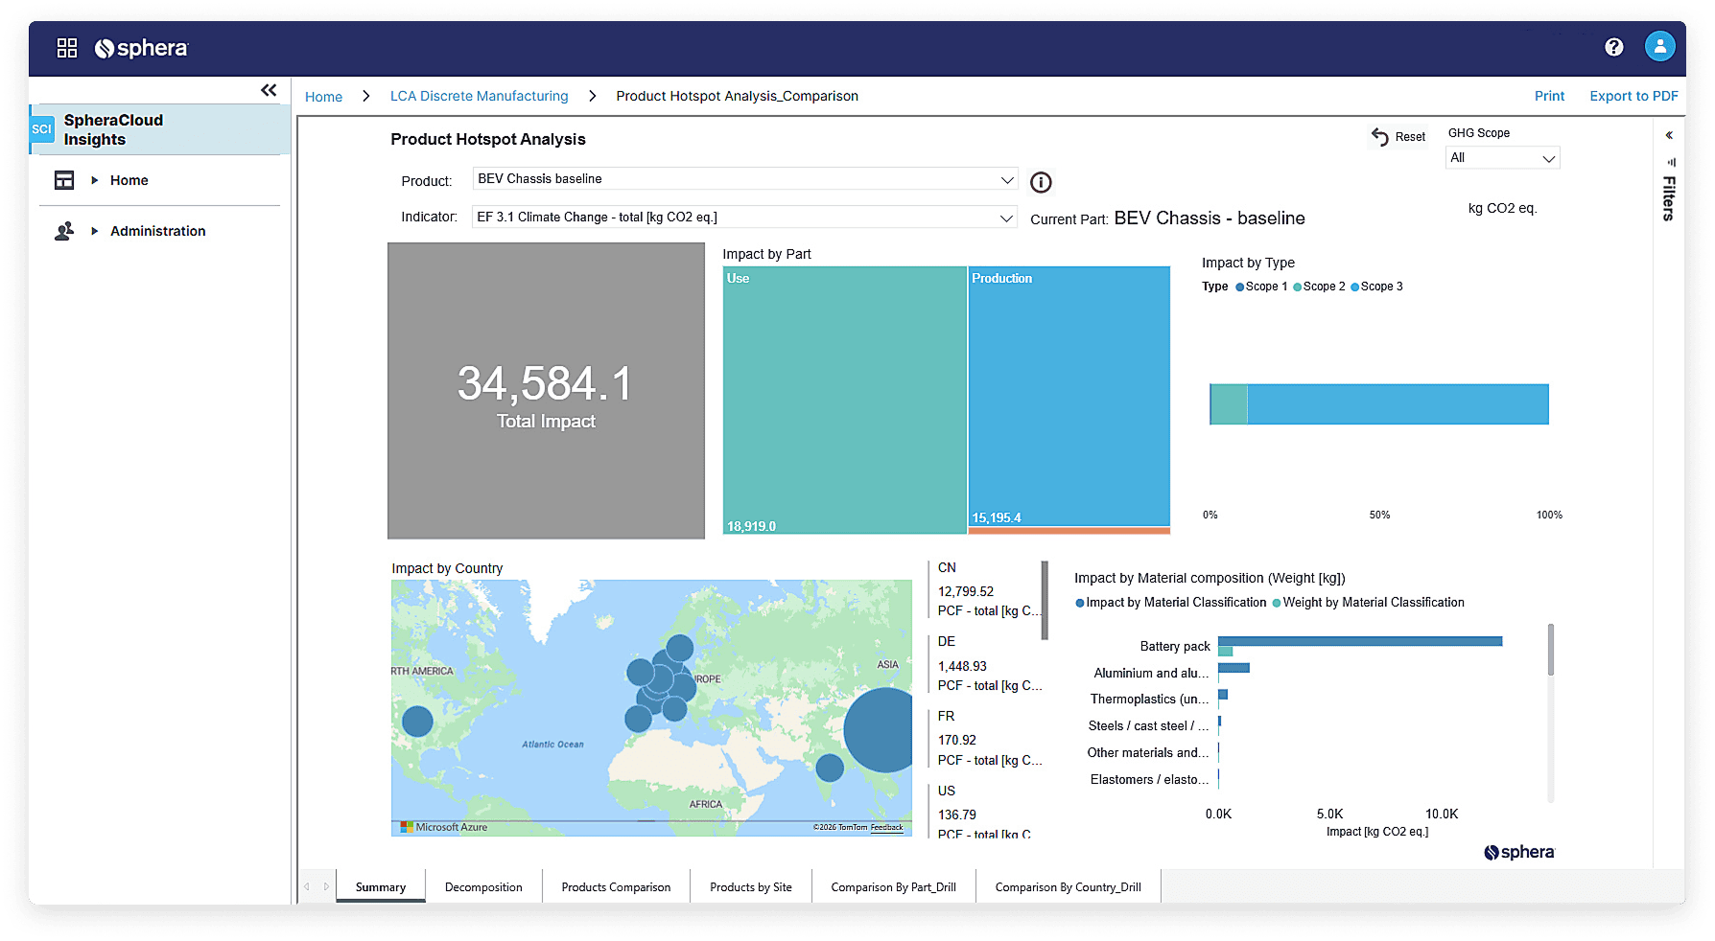The height and width of the screenshot is (941, 1715).
Task: Click the Print link
Action: coord(1549,96)
